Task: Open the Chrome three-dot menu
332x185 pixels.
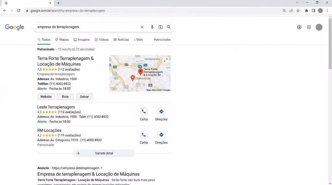Action: click(327, 11)
